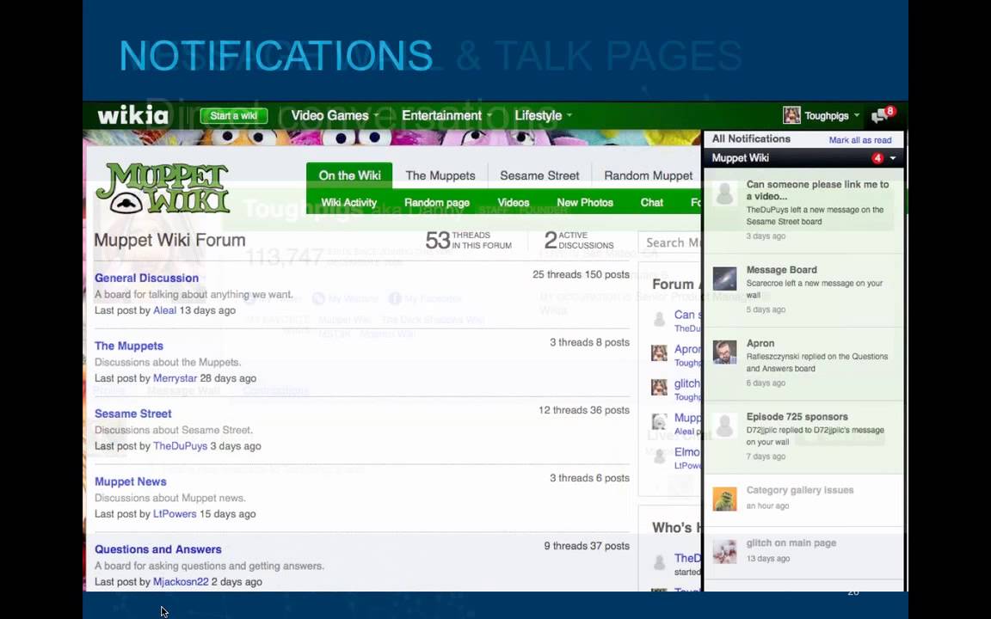Click Rafieszczynski avatar in Apron notification

click(724, 352)
